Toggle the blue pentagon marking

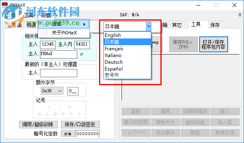pyautogui.click(x=70, y=107)
